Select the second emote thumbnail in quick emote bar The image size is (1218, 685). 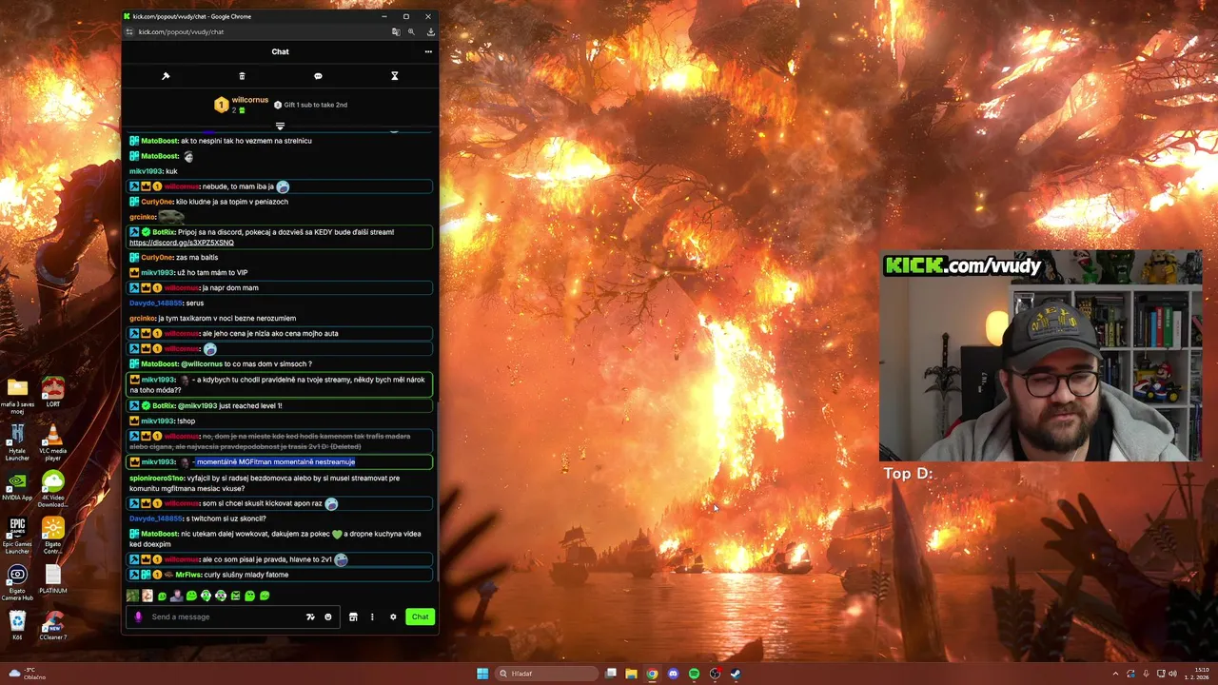point(147,596)
